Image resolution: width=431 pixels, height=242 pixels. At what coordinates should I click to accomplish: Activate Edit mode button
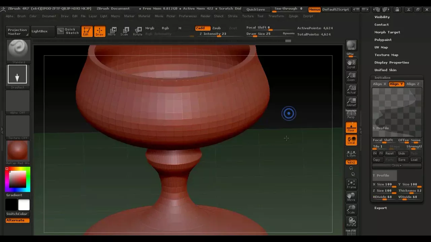(x=87, y=31)
